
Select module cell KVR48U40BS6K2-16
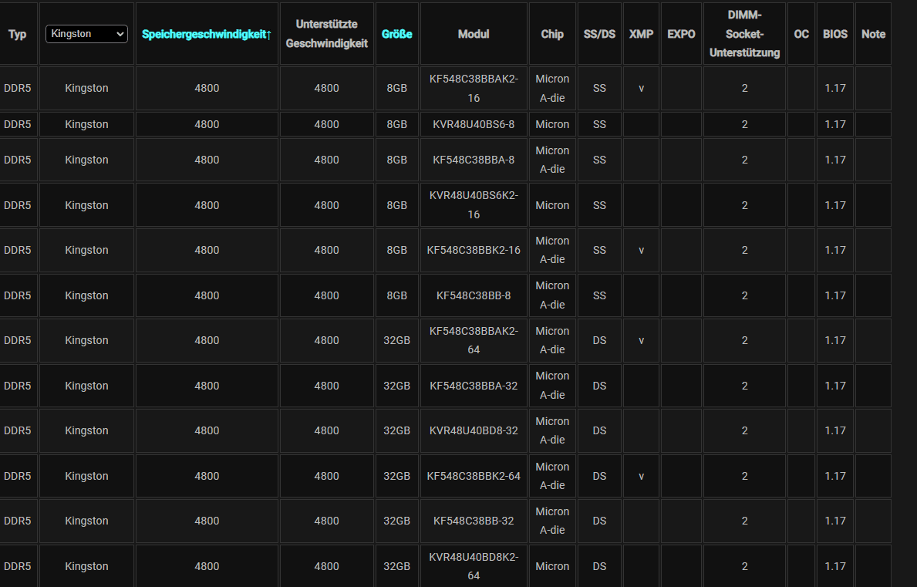coord(474,205)
